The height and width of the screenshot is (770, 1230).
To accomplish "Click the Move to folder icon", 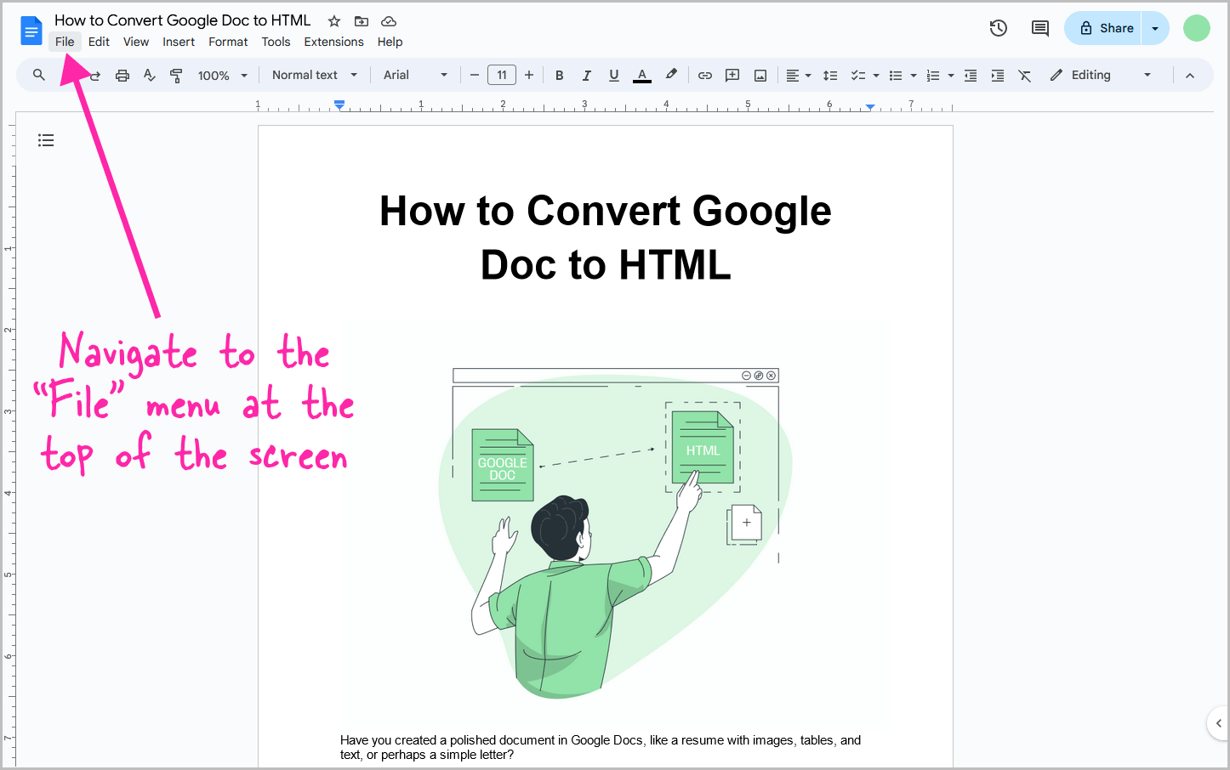I will point(362,21).
